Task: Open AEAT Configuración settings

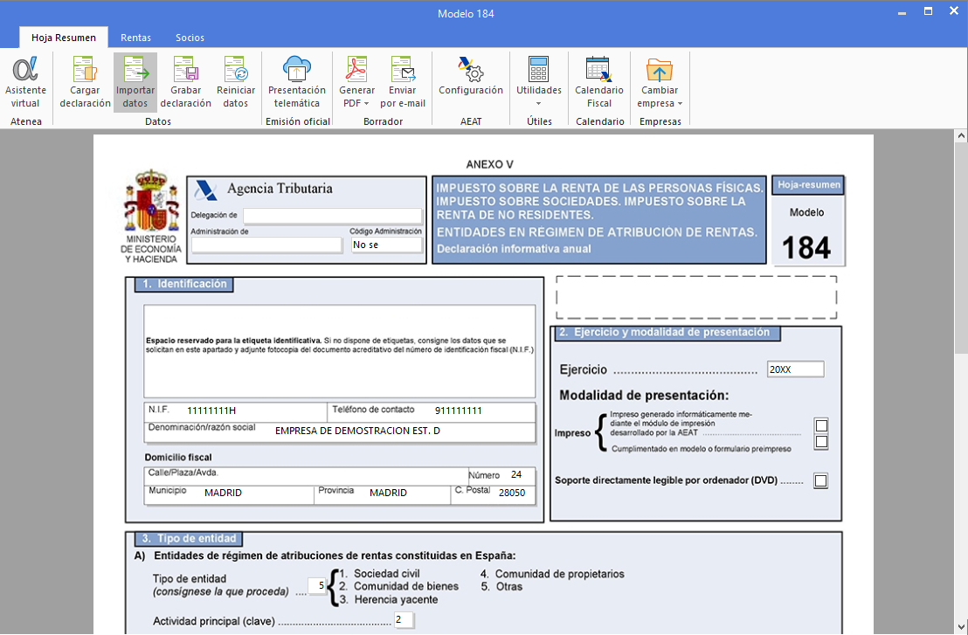Action: coord(470,77)
